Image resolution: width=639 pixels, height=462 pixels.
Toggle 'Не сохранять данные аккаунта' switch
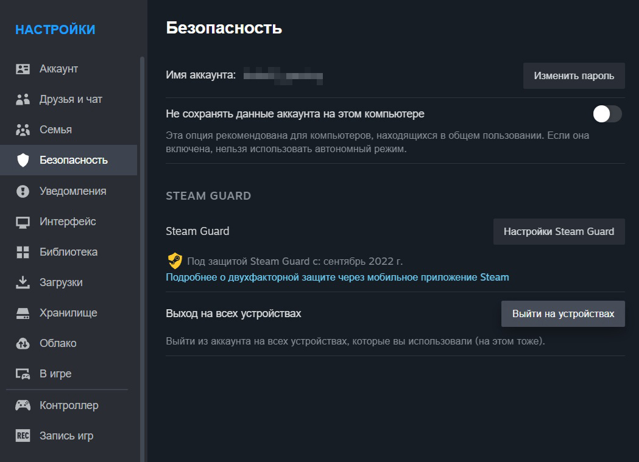click(x=607, y=114)
